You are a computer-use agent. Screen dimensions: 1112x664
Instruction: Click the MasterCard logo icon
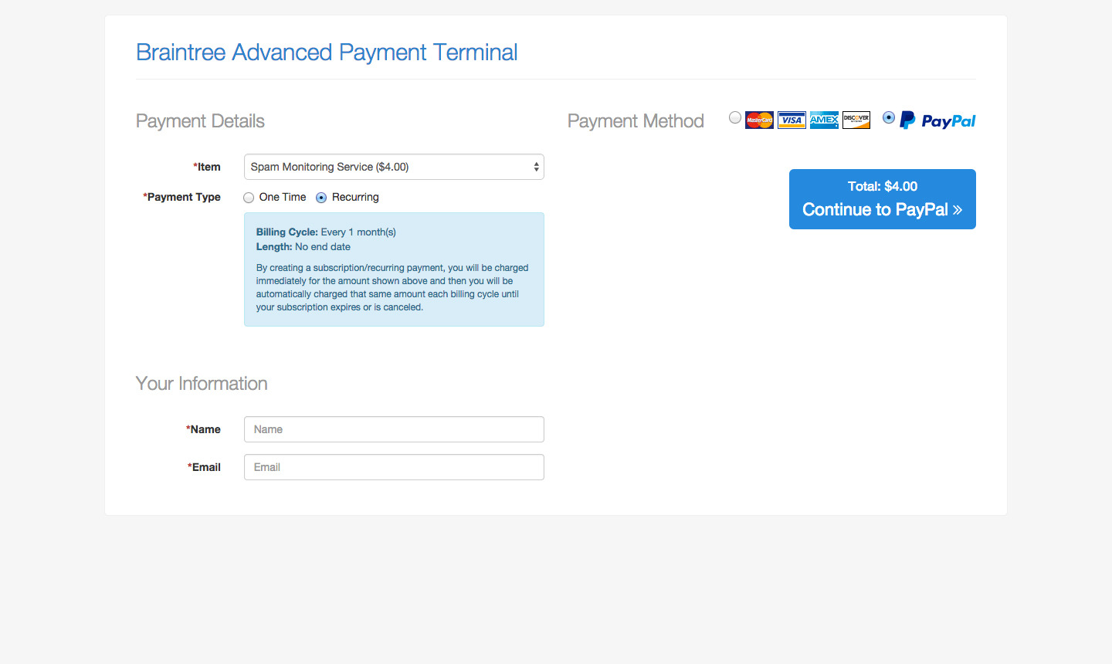[759, 120]
